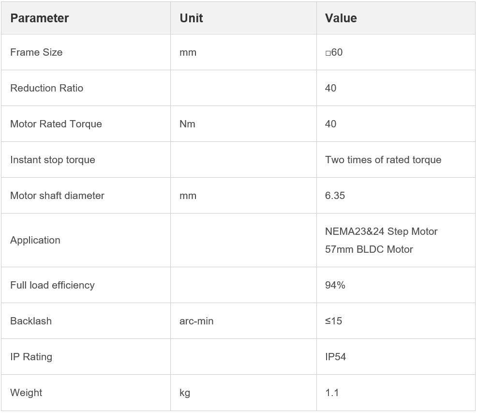
Task: Click the 6.35 shaft diameter value
Action: (335, 196)
